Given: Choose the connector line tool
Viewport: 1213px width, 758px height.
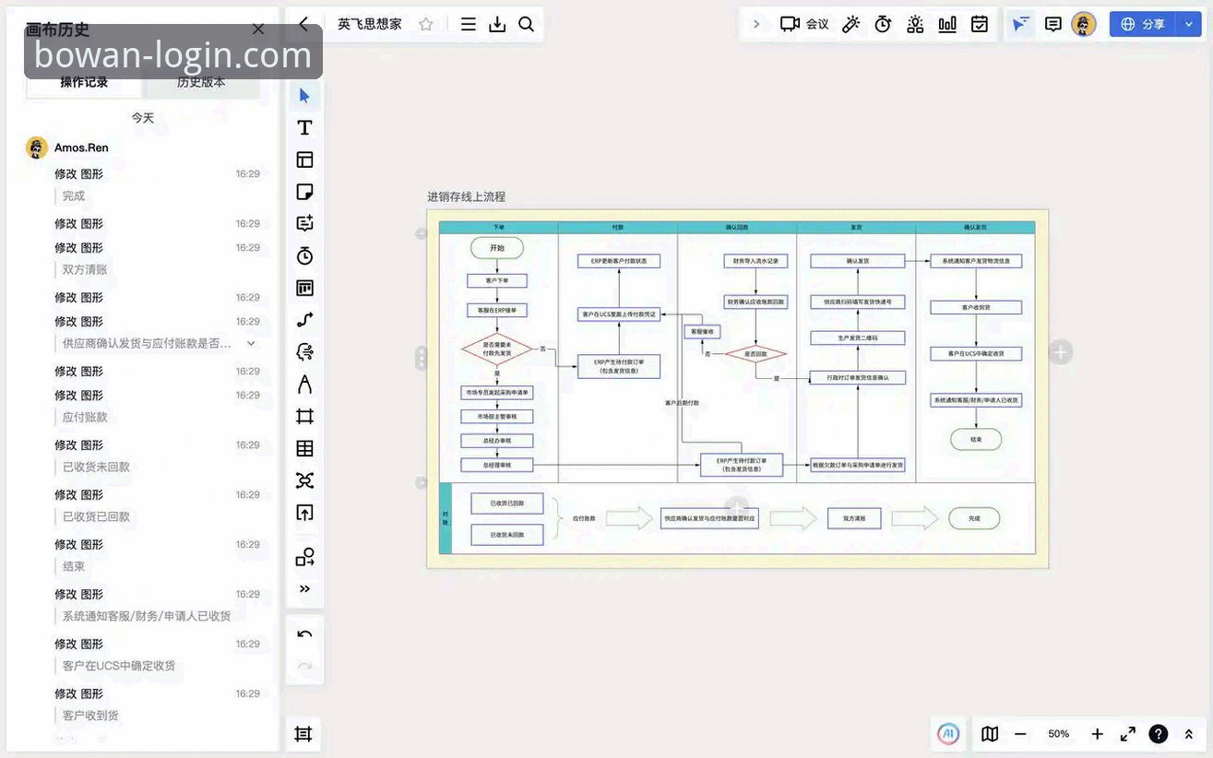Looking at the screenshot, I should click(304, 320).
